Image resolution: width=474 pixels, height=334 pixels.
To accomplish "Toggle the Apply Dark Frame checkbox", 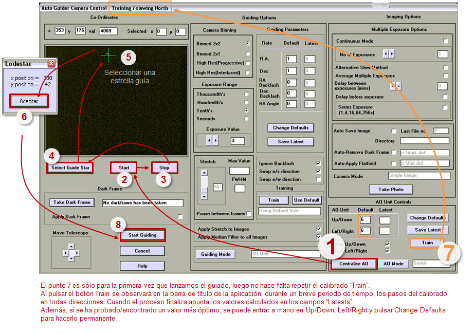I will pos(180,217).
